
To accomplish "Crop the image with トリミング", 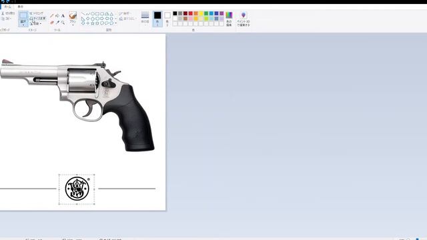I will (36, 13).
